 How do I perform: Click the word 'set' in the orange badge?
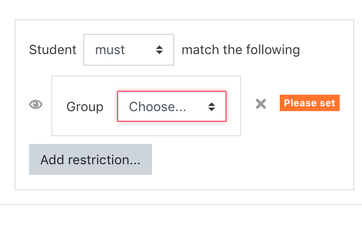pyautogui.click(x=327, y=103)
